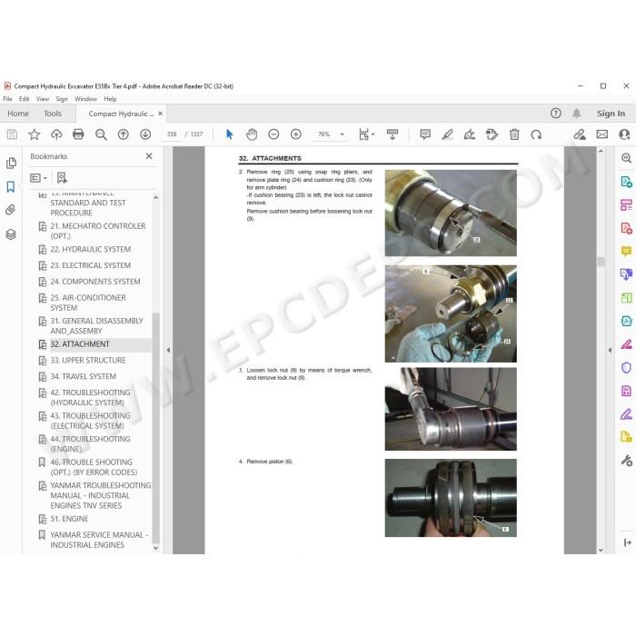Open Help question mark icon

(556, 114)
